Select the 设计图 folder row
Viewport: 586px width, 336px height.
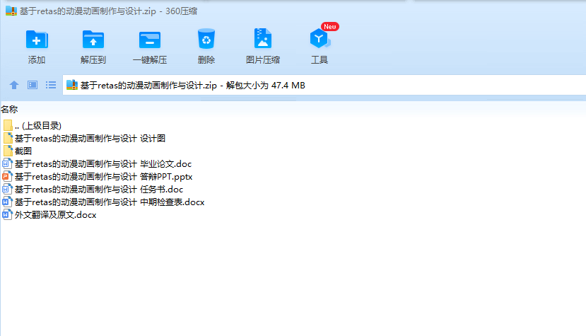tap(84, 139)
